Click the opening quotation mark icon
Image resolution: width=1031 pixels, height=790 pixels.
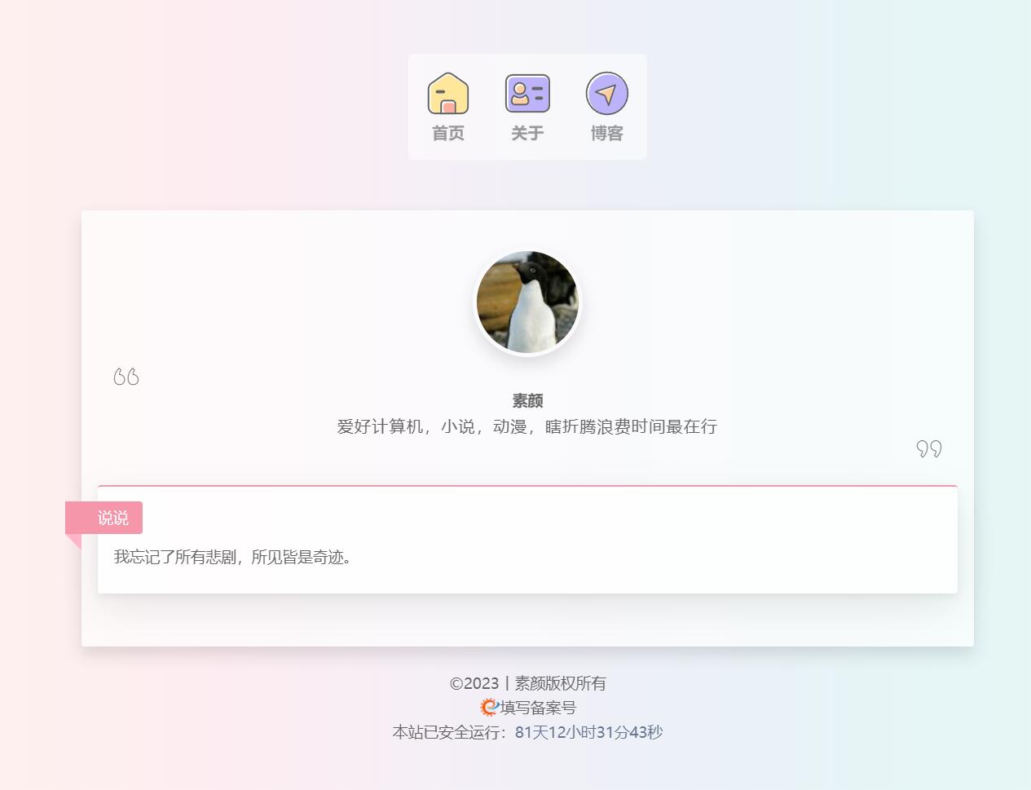pos(126,377)
